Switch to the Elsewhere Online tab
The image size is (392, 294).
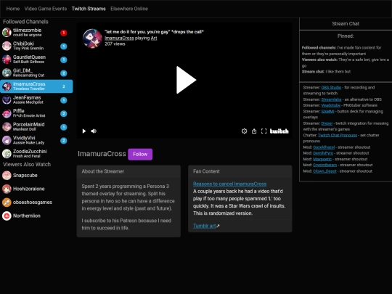pos(129,9)
